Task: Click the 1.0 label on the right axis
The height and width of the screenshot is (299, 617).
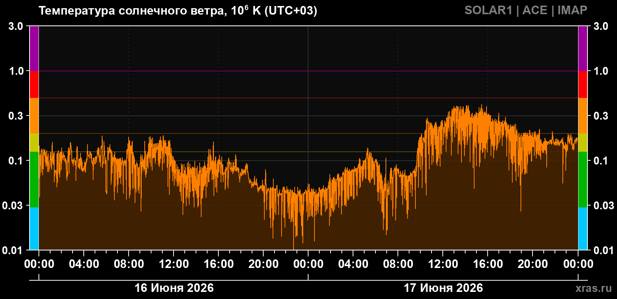Action: (x=601, y=71)
